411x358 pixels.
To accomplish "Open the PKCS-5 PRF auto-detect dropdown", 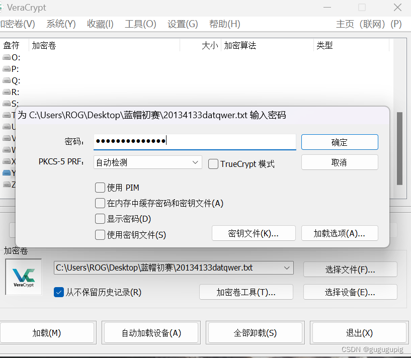I will point(147,162).
